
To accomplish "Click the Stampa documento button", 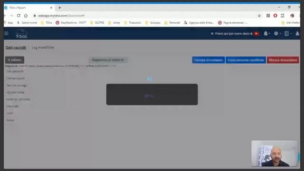I will click(209, 60).
